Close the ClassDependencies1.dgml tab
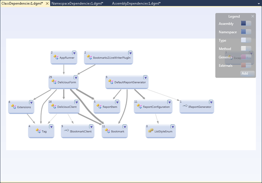The height and width of the screenshot is (183, 262). coord(46,3)
